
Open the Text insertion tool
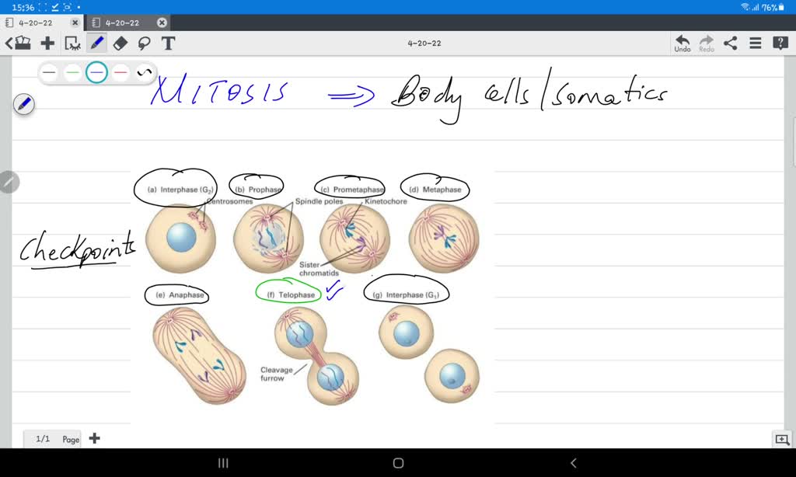click(x=168, y=44)
